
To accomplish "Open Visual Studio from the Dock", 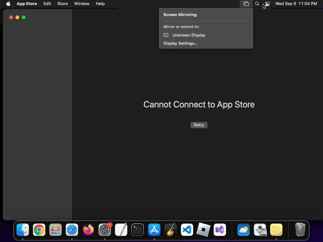I will [x=220, y=230].
